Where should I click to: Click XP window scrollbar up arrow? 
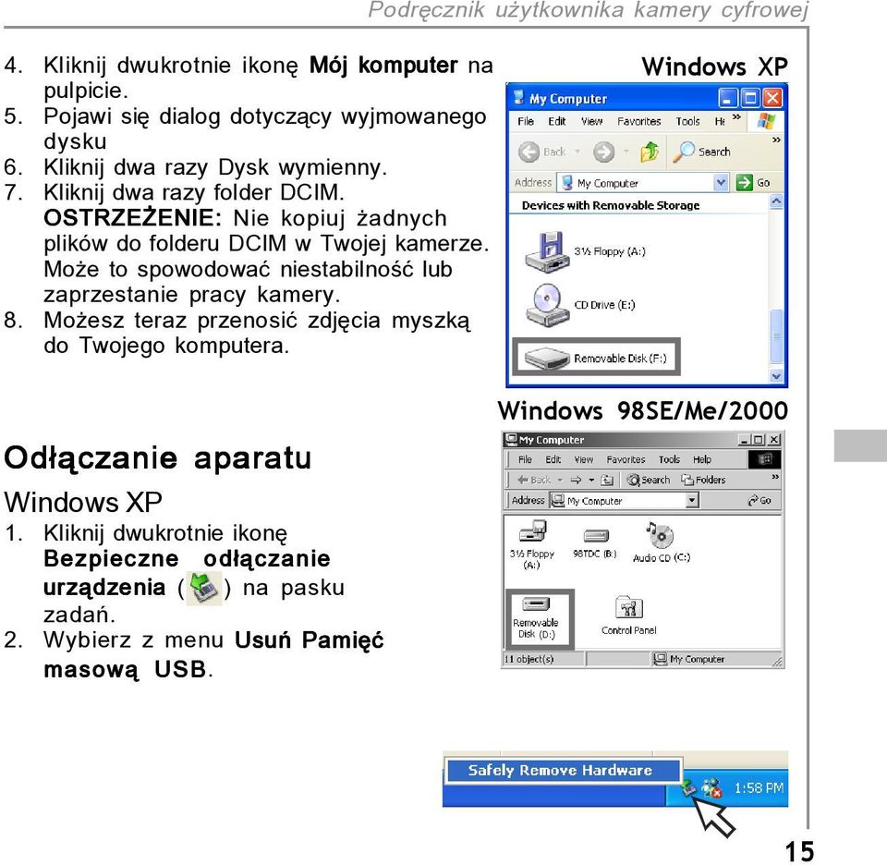coord(777,201)
